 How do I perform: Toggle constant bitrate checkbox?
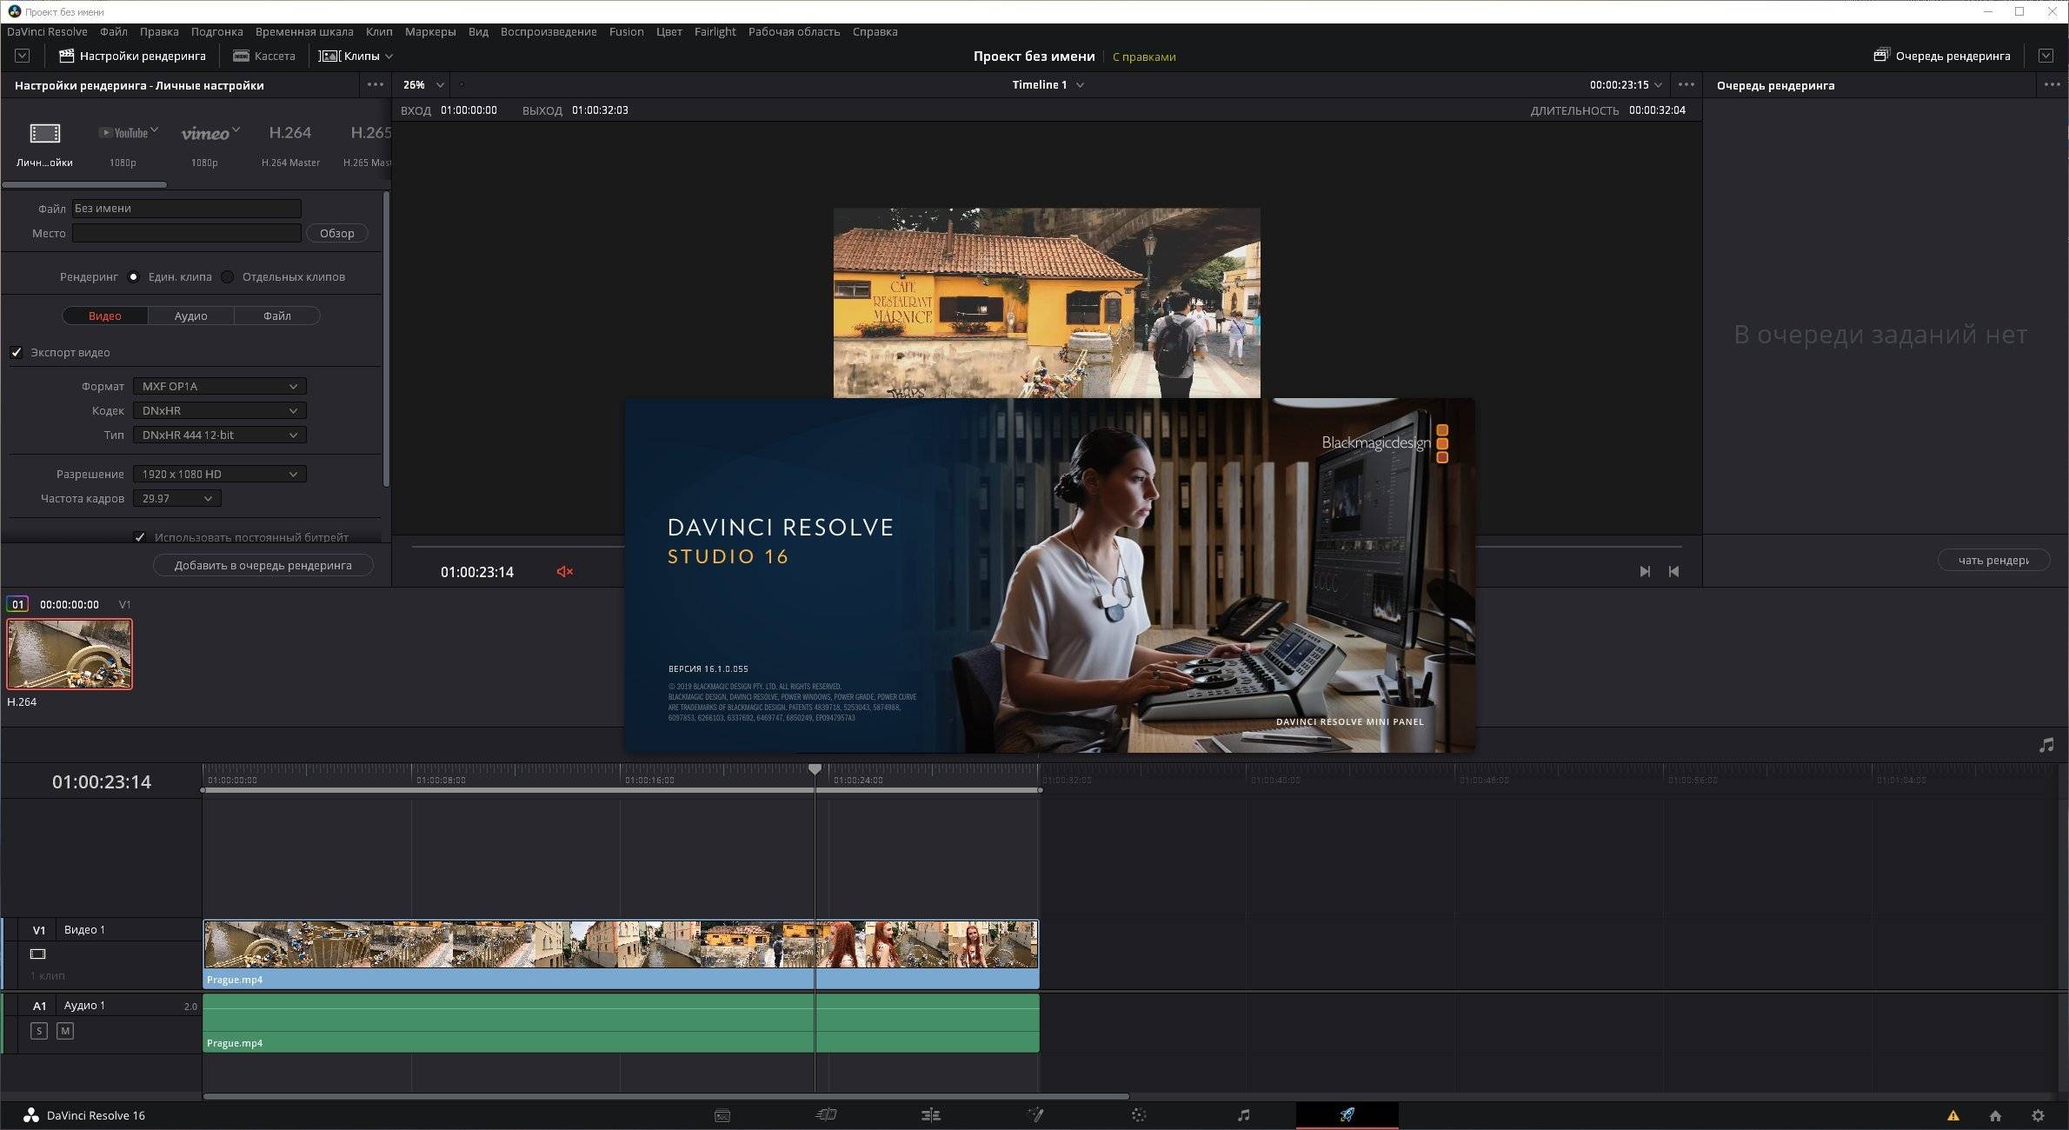point(139,537)
